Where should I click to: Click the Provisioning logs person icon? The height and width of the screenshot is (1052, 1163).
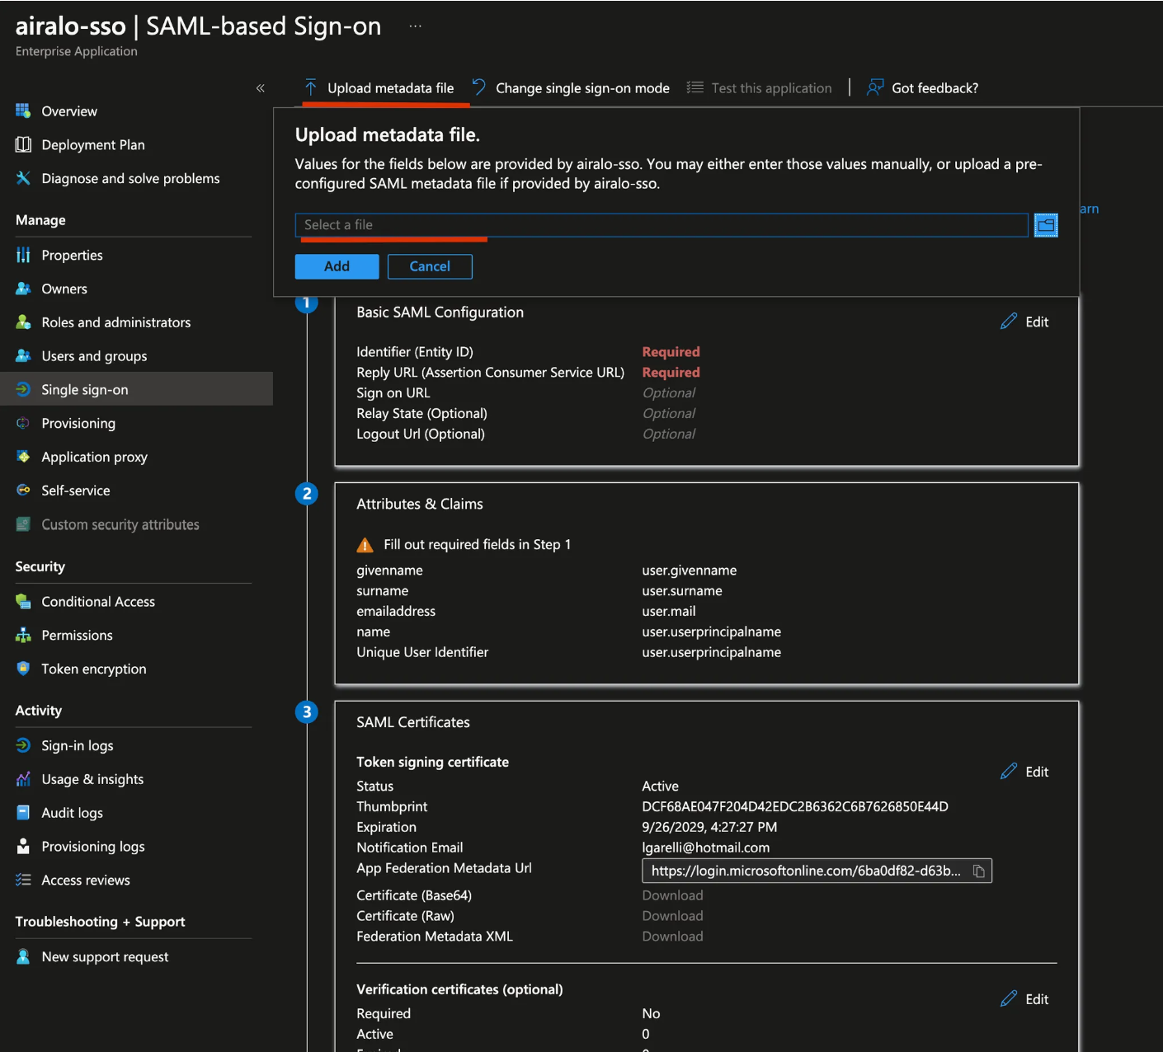23,846
